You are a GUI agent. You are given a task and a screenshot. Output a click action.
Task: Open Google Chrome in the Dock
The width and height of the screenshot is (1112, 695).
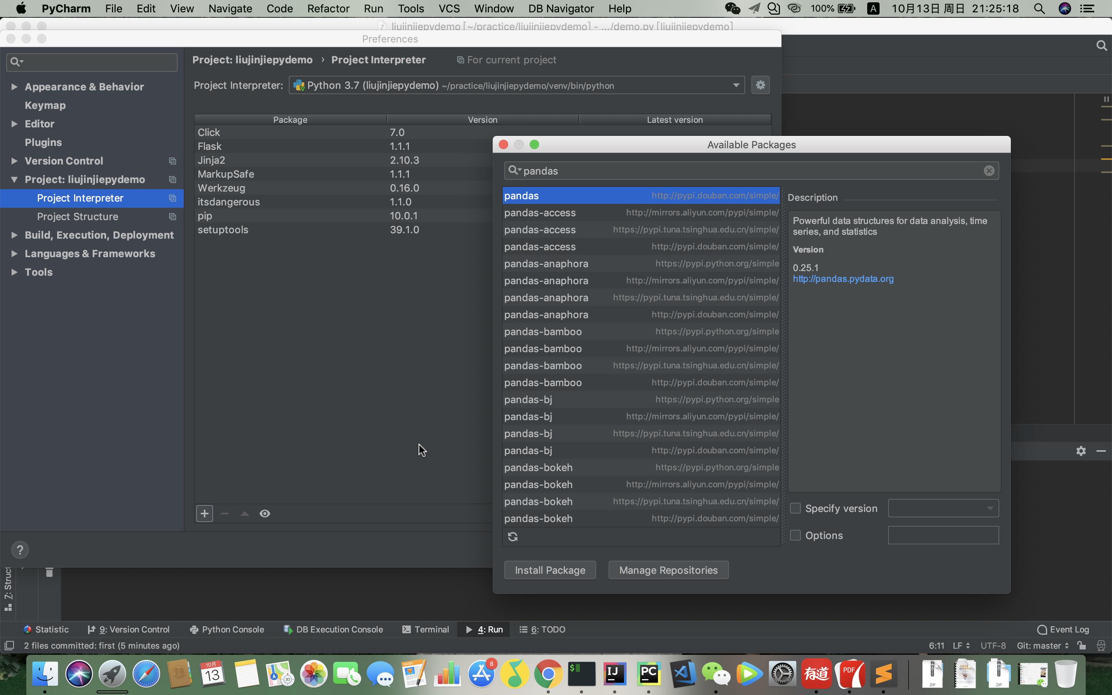coord(548,674)
